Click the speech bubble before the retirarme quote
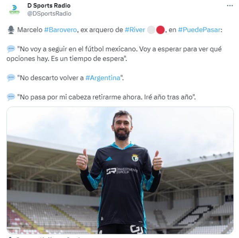This screenshot has height=238, width=239. pos(11,97)
